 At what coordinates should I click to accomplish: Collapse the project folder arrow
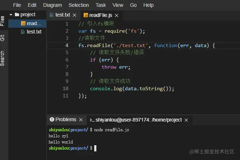point(11,15)
